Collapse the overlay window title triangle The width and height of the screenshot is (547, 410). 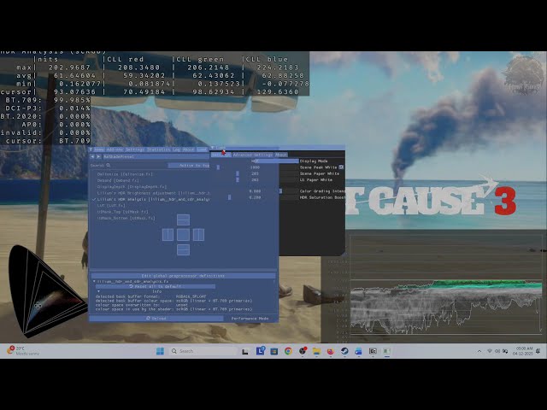pos(213,148)
